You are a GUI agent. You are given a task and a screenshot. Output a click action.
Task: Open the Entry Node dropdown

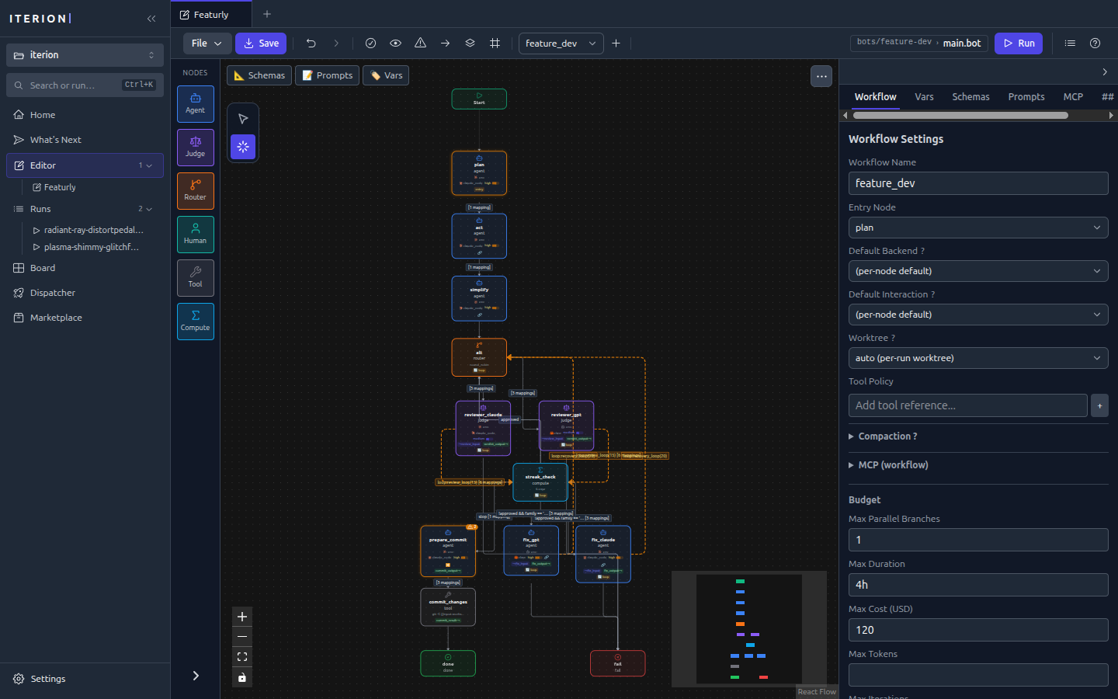click(978, 228)
